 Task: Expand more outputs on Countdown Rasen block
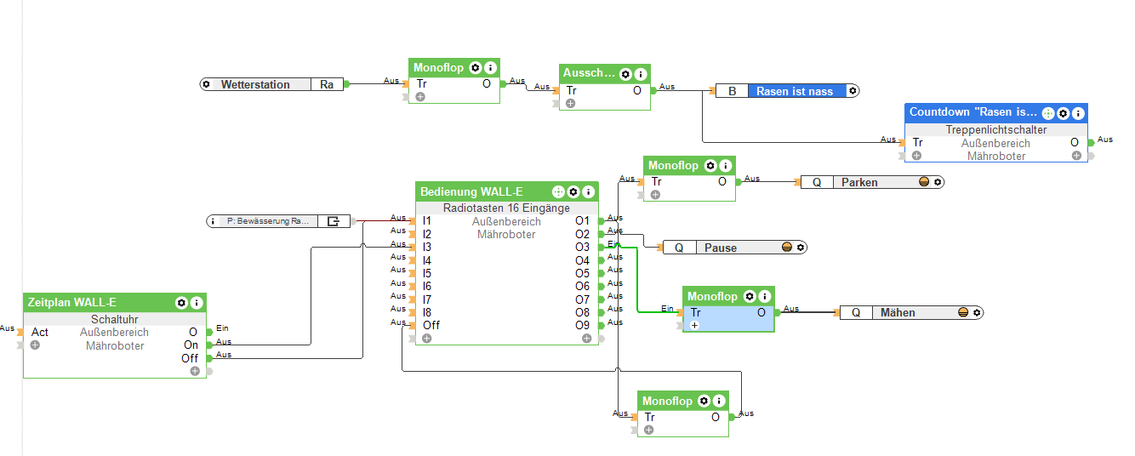pyautogui.click(x=1076, y=156)
